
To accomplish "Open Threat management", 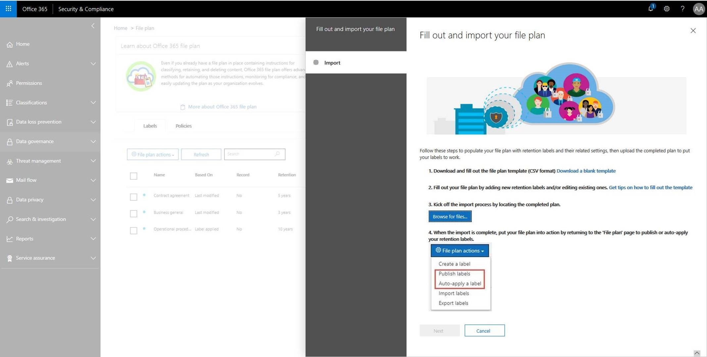I will tap(38, 161).
